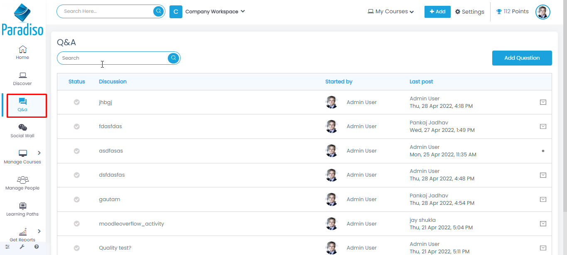
Task: Toggle status checkmark for gautam discussion
Action: tap(77, 199)
